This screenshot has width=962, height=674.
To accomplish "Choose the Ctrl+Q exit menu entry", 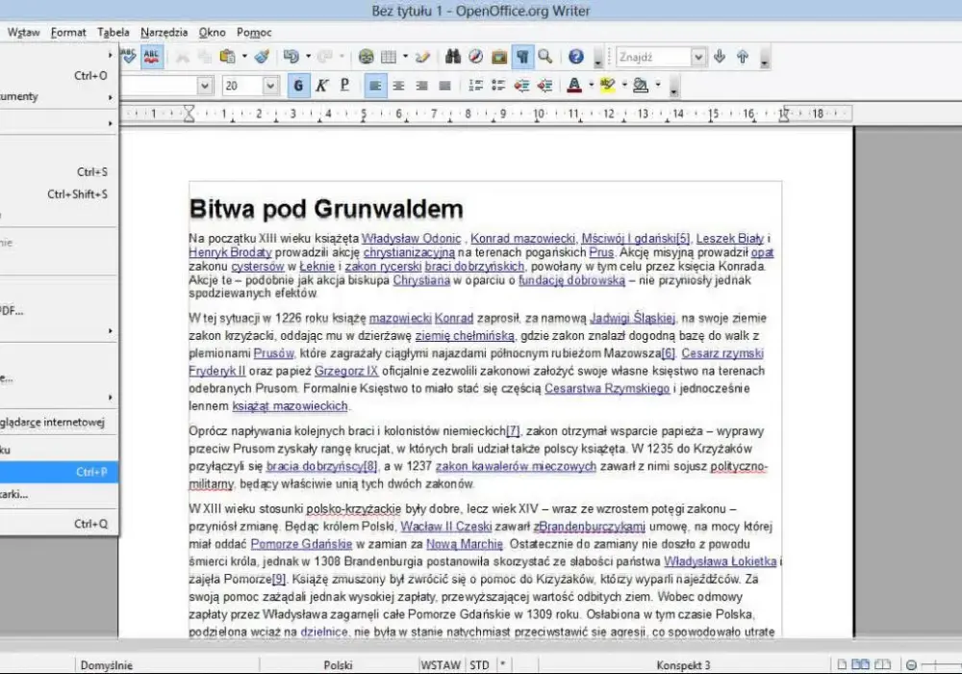I will [59, 524].
